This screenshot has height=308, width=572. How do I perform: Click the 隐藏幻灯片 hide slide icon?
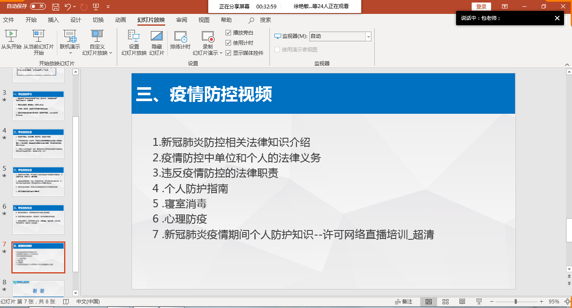[157, 36]
